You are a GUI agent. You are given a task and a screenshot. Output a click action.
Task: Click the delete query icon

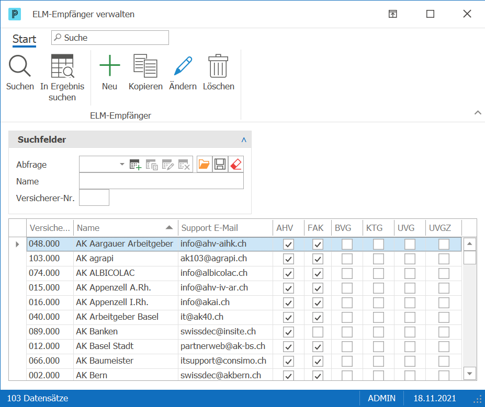[x=184, y=165]
